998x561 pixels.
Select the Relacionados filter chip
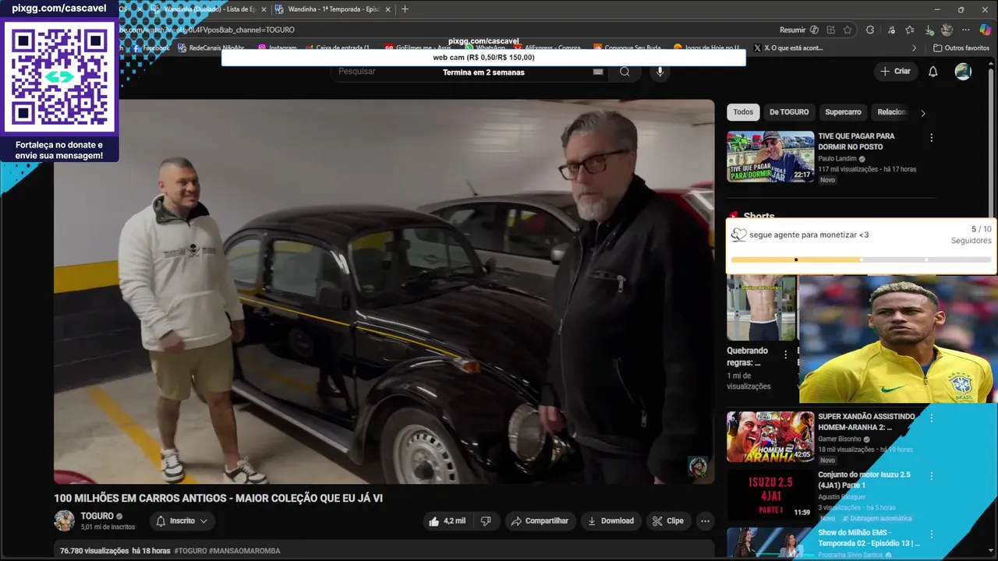892,112
